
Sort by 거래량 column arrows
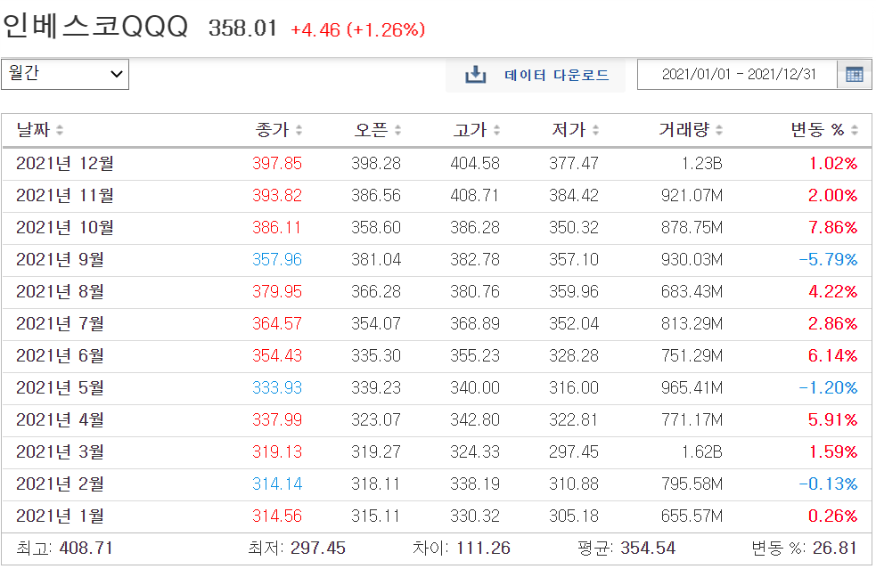tap(719, 130)
